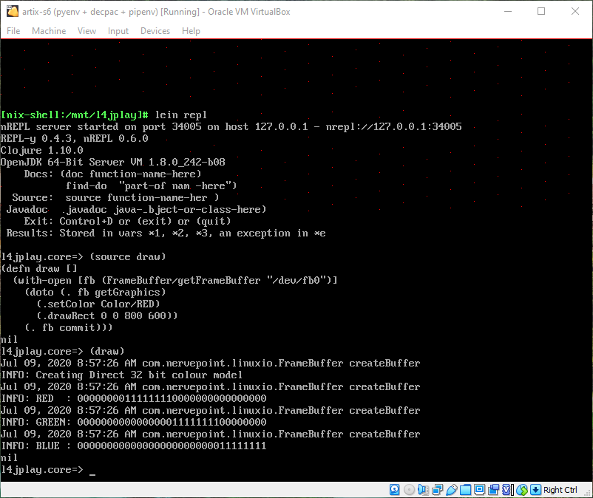Click the display indicator icon

click(x=480, y=490)
